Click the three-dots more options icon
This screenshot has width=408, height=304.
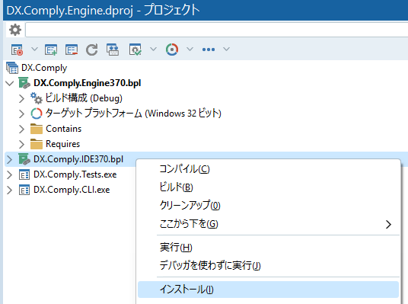[x=209, y=50]
